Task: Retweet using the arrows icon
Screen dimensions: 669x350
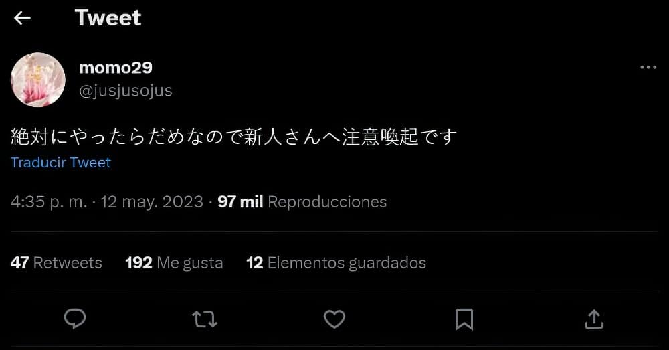Action: [205, 319]
